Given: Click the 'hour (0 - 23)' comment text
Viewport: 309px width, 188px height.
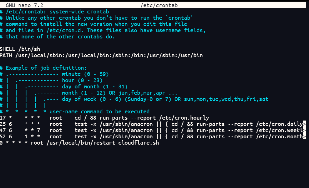Looking at the screenshot, I should click(82, 80).
